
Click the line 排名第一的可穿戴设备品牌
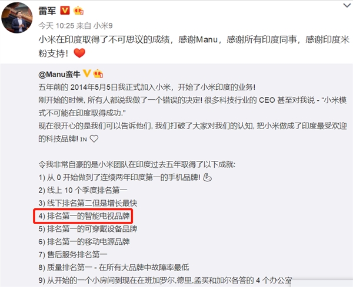click(88, 229)
